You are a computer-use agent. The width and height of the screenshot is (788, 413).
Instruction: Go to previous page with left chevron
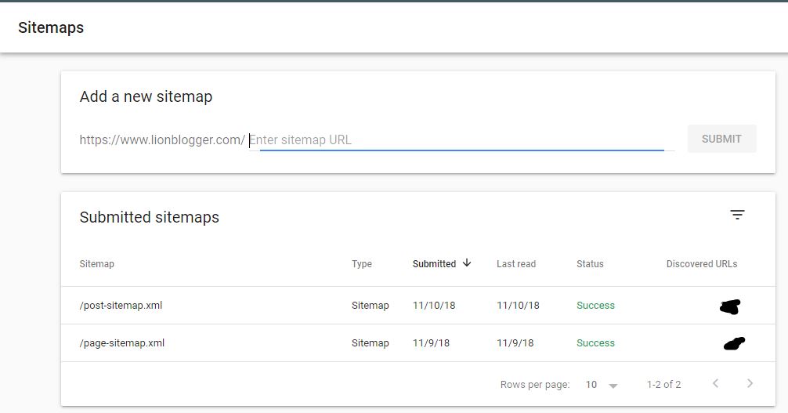pyautogui.click(x=715, y=383)
